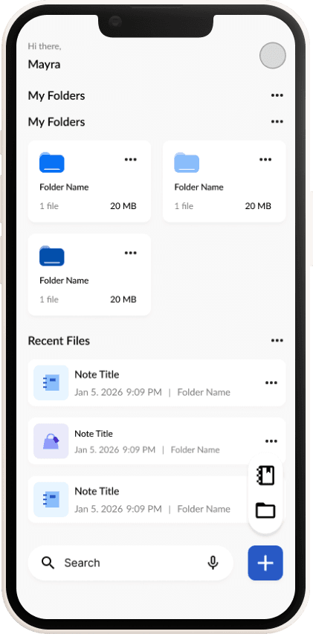Tap the magnifier icon in search bar
The image size is (313, 634).
click(48, 563)
